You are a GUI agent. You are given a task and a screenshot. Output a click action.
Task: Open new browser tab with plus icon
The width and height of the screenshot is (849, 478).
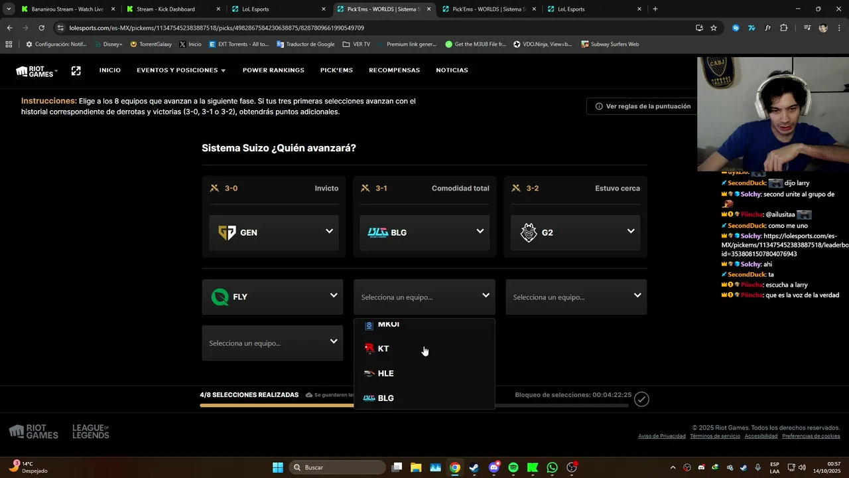tap(655, 9)
